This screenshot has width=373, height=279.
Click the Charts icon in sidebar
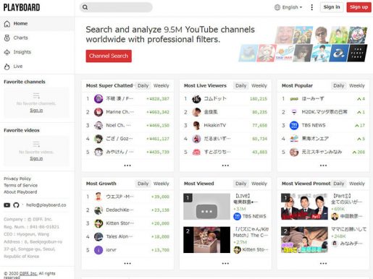tap(7, 38)
